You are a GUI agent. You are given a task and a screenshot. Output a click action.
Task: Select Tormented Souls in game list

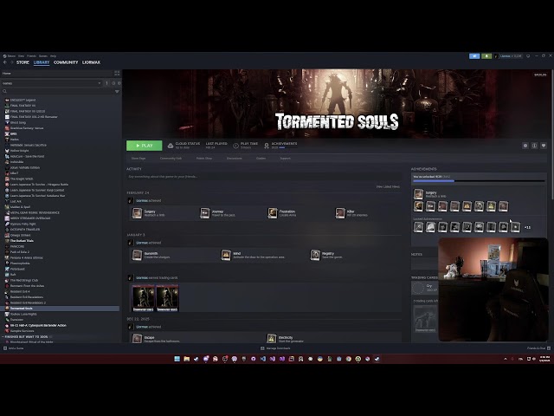pyautogui.click(x=60, y=309)
